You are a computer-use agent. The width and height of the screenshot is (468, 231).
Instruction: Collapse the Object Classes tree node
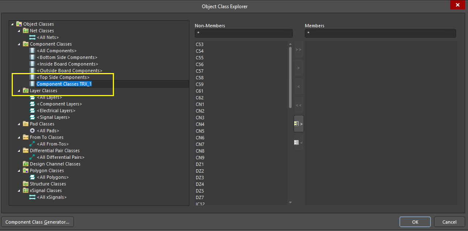click(12, 23)
